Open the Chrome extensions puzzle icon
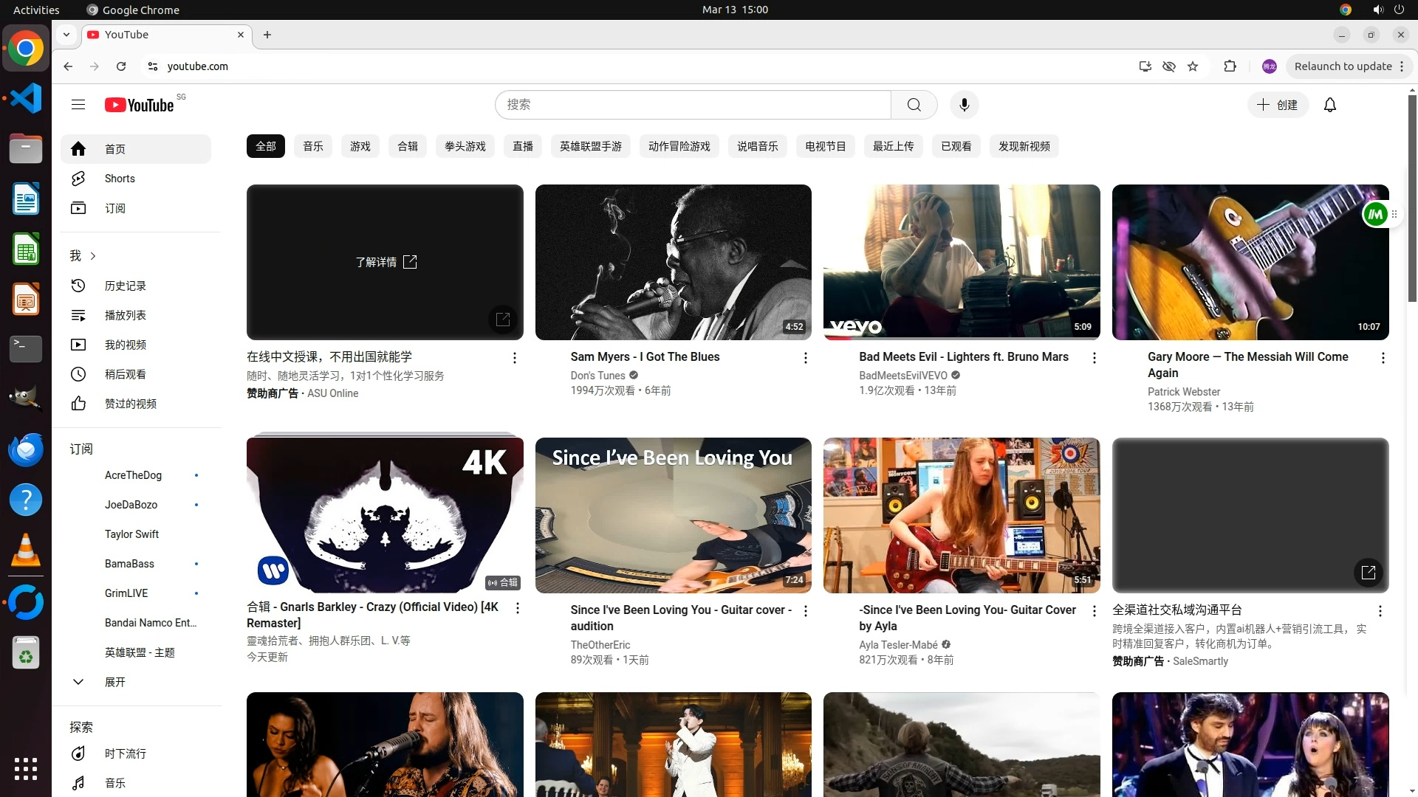The width and height of the screenshot is (1418, 797). 1230,66
